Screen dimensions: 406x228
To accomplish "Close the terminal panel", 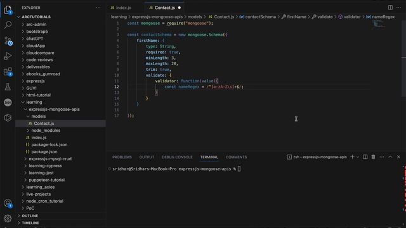I will tap(398, 157).
